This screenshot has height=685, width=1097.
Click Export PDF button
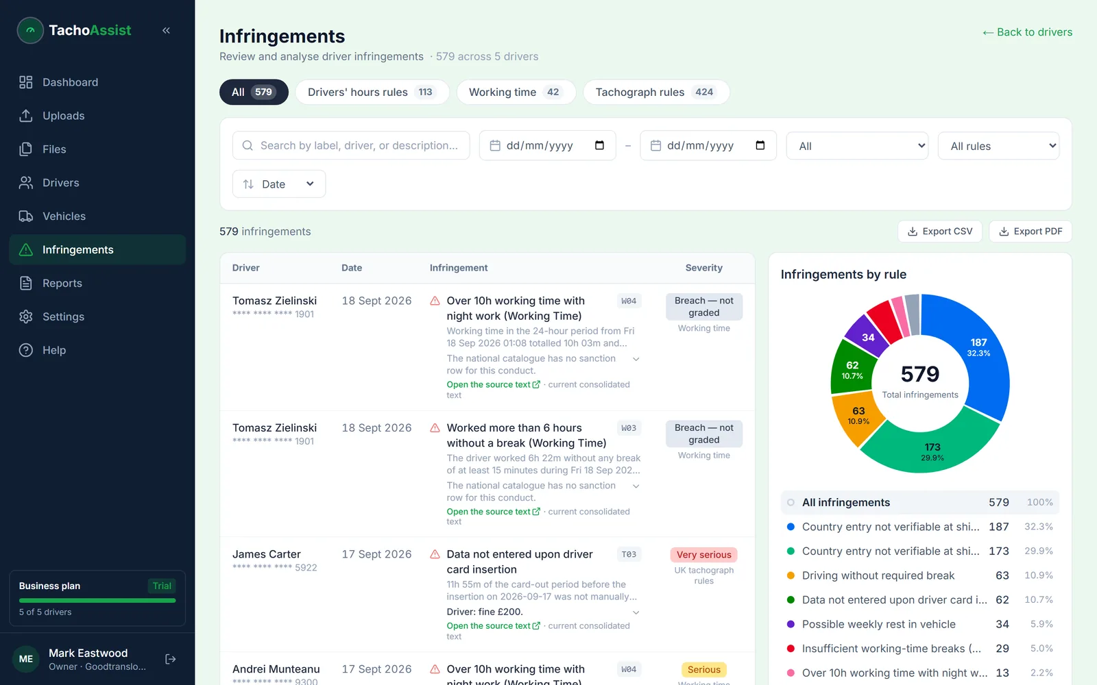pos(1030,232)
